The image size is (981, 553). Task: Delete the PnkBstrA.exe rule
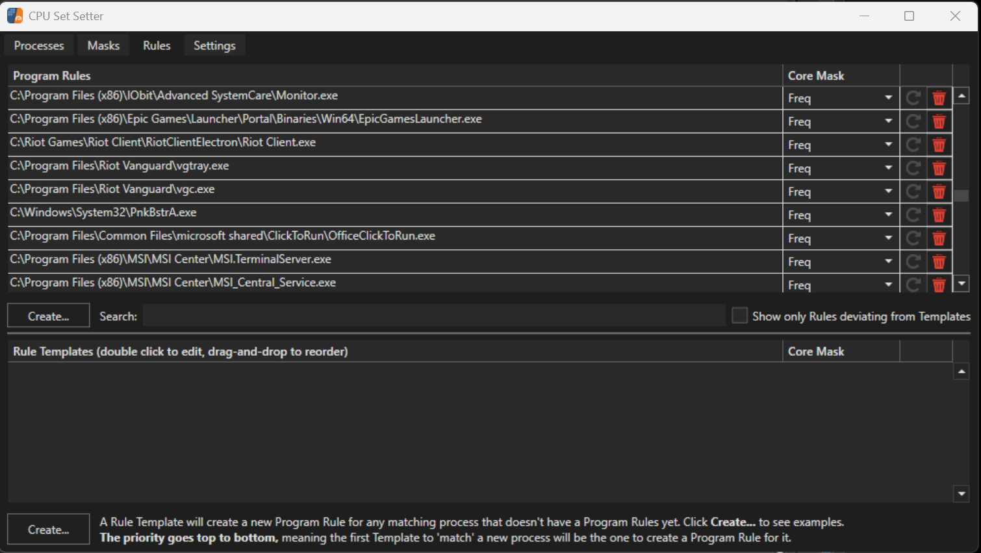pos(939,215)
